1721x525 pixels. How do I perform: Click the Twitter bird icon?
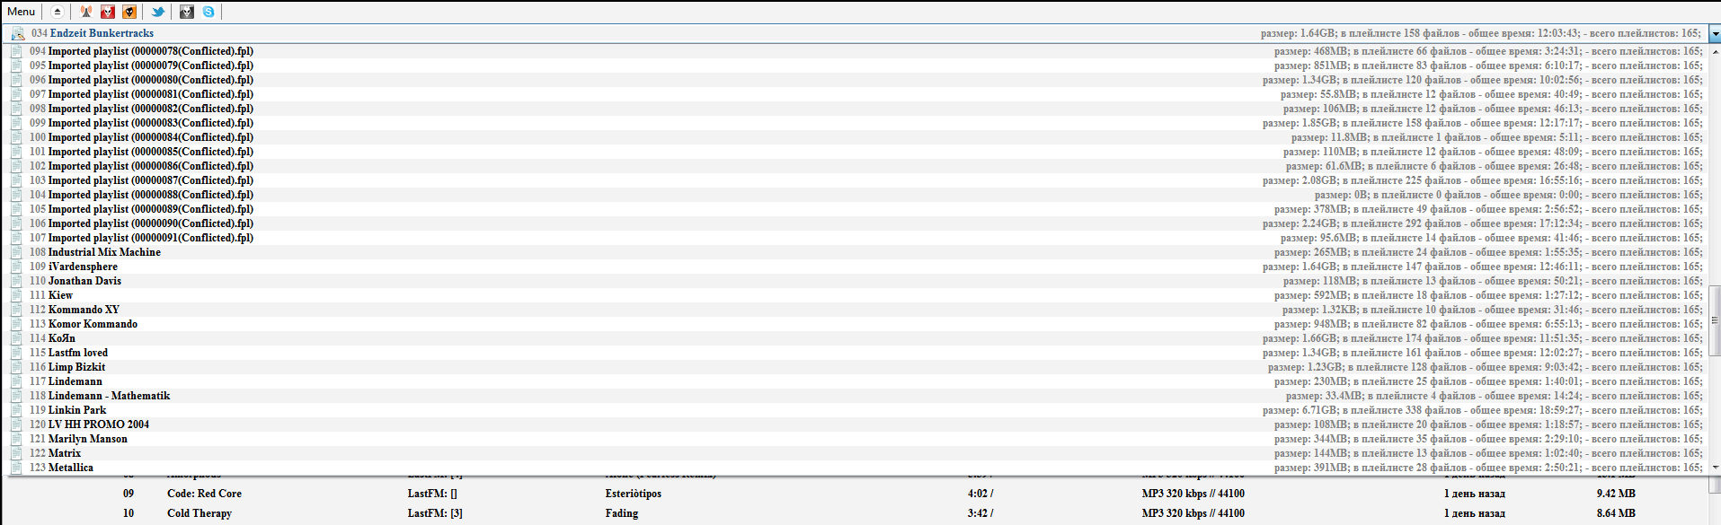(158, 12)
